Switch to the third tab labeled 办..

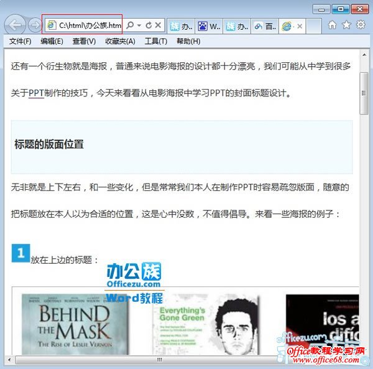(x=237, y=26)
